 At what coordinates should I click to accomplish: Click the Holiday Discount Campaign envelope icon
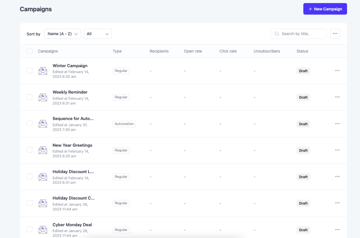[43, 203]
